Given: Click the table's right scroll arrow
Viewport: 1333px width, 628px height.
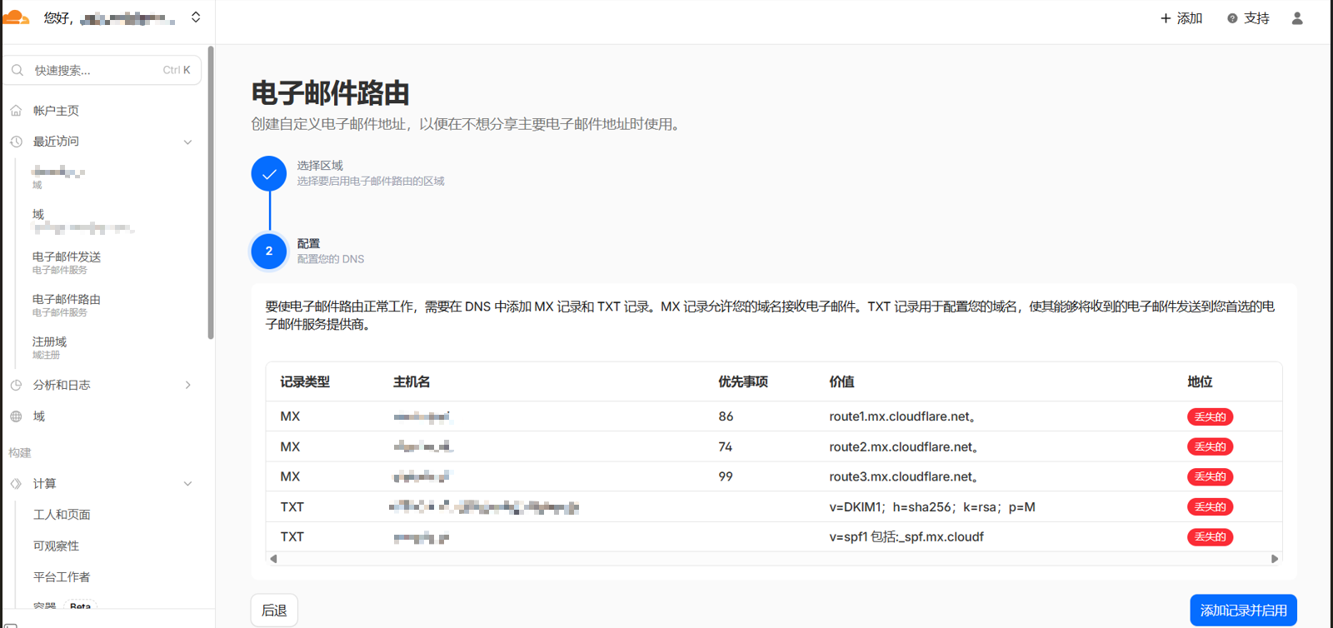Looking at the screenshot, I should (x=1275, y=559).
